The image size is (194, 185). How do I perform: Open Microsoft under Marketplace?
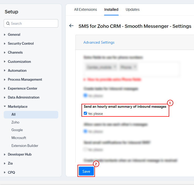(19, 138)
